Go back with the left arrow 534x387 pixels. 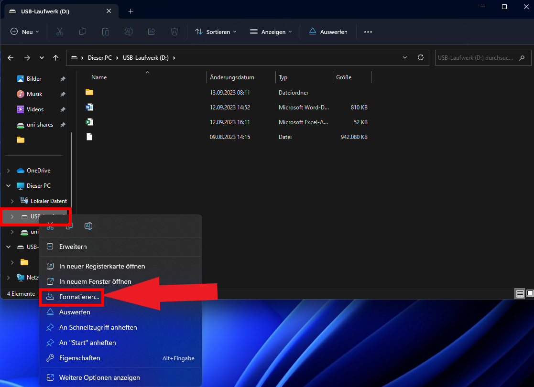(x=11, y=58)
